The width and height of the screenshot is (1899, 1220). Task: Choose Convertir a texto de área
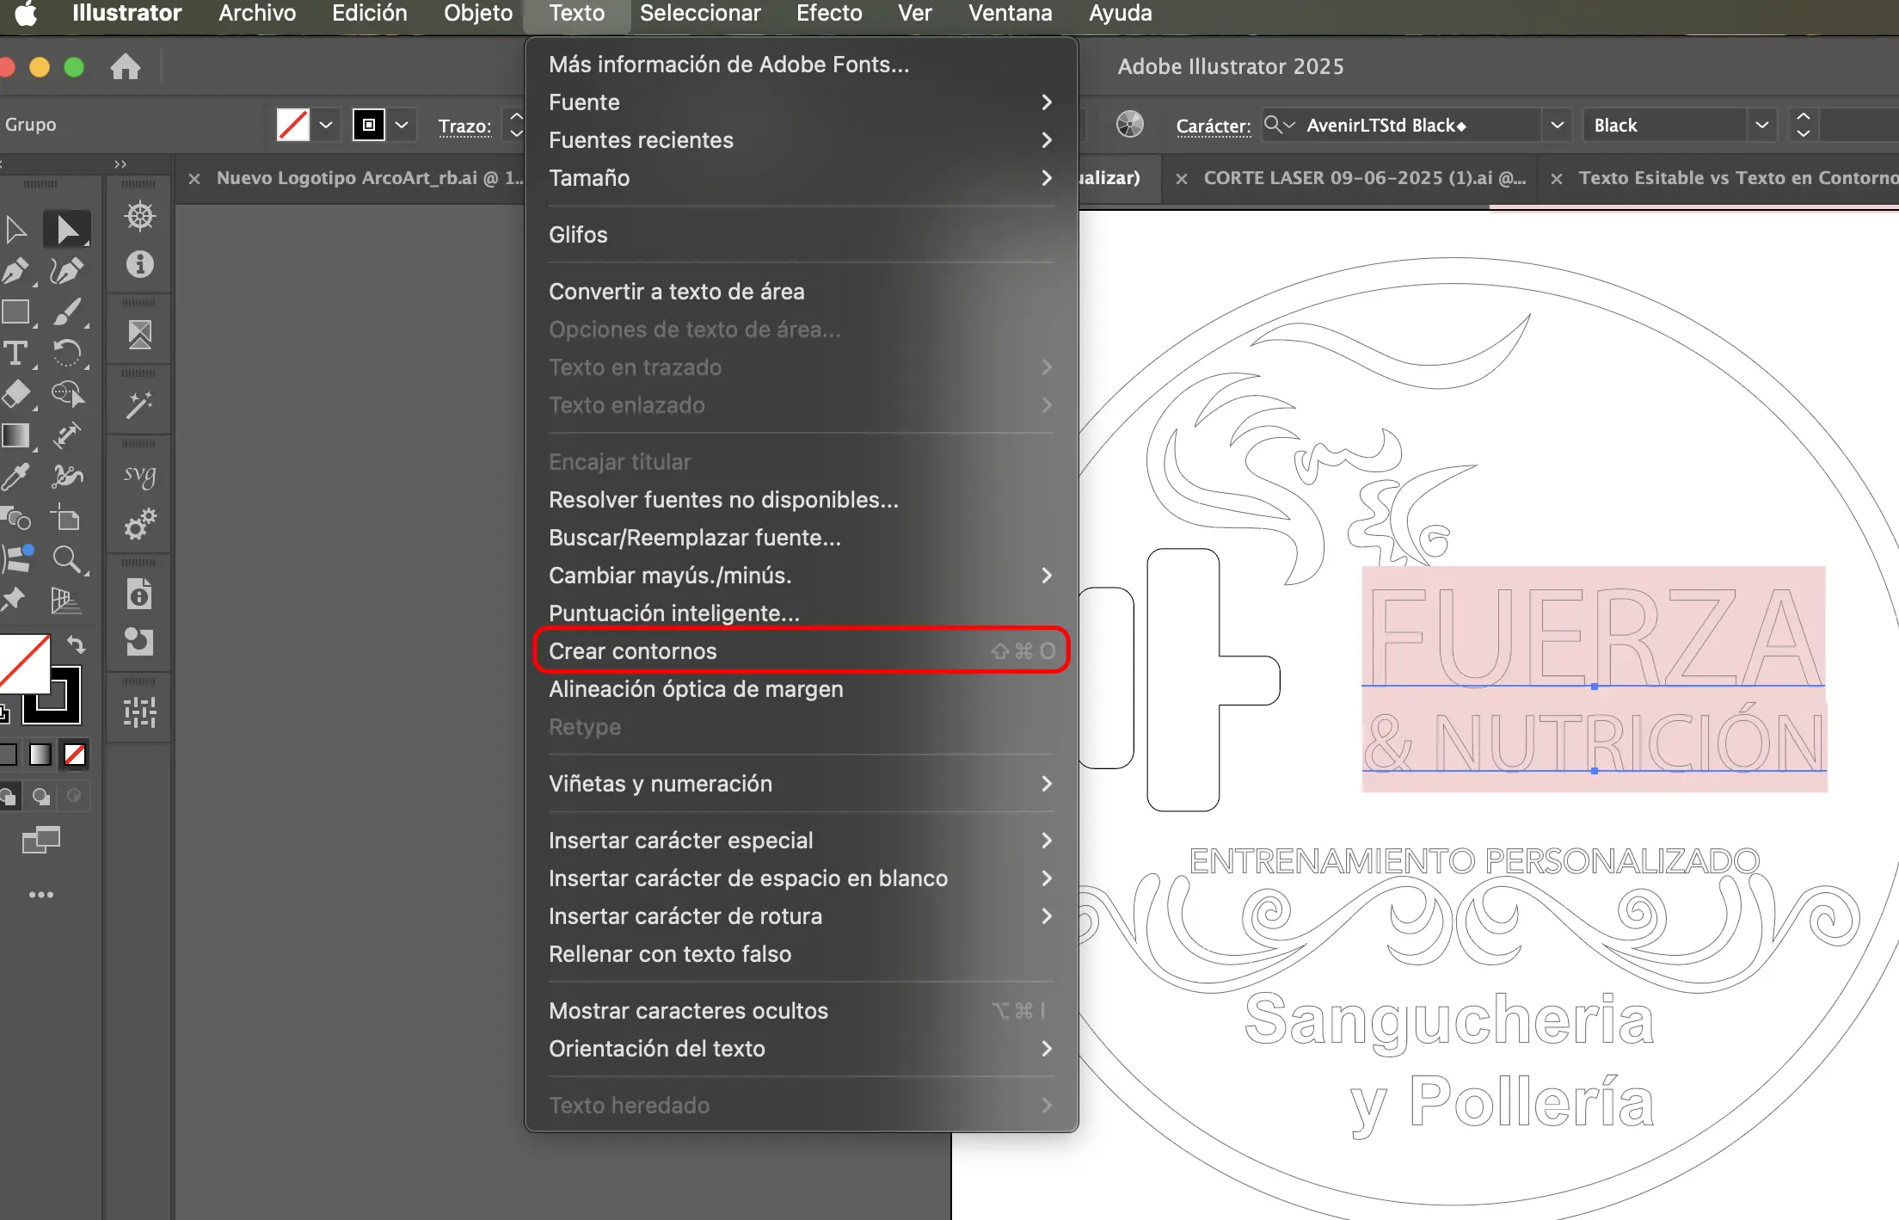tap(801, 292)
